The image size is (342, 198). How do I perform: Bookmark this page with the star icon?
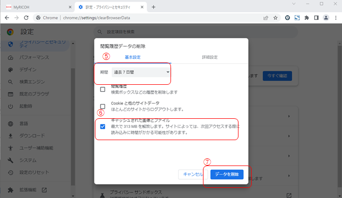[276, 18]
